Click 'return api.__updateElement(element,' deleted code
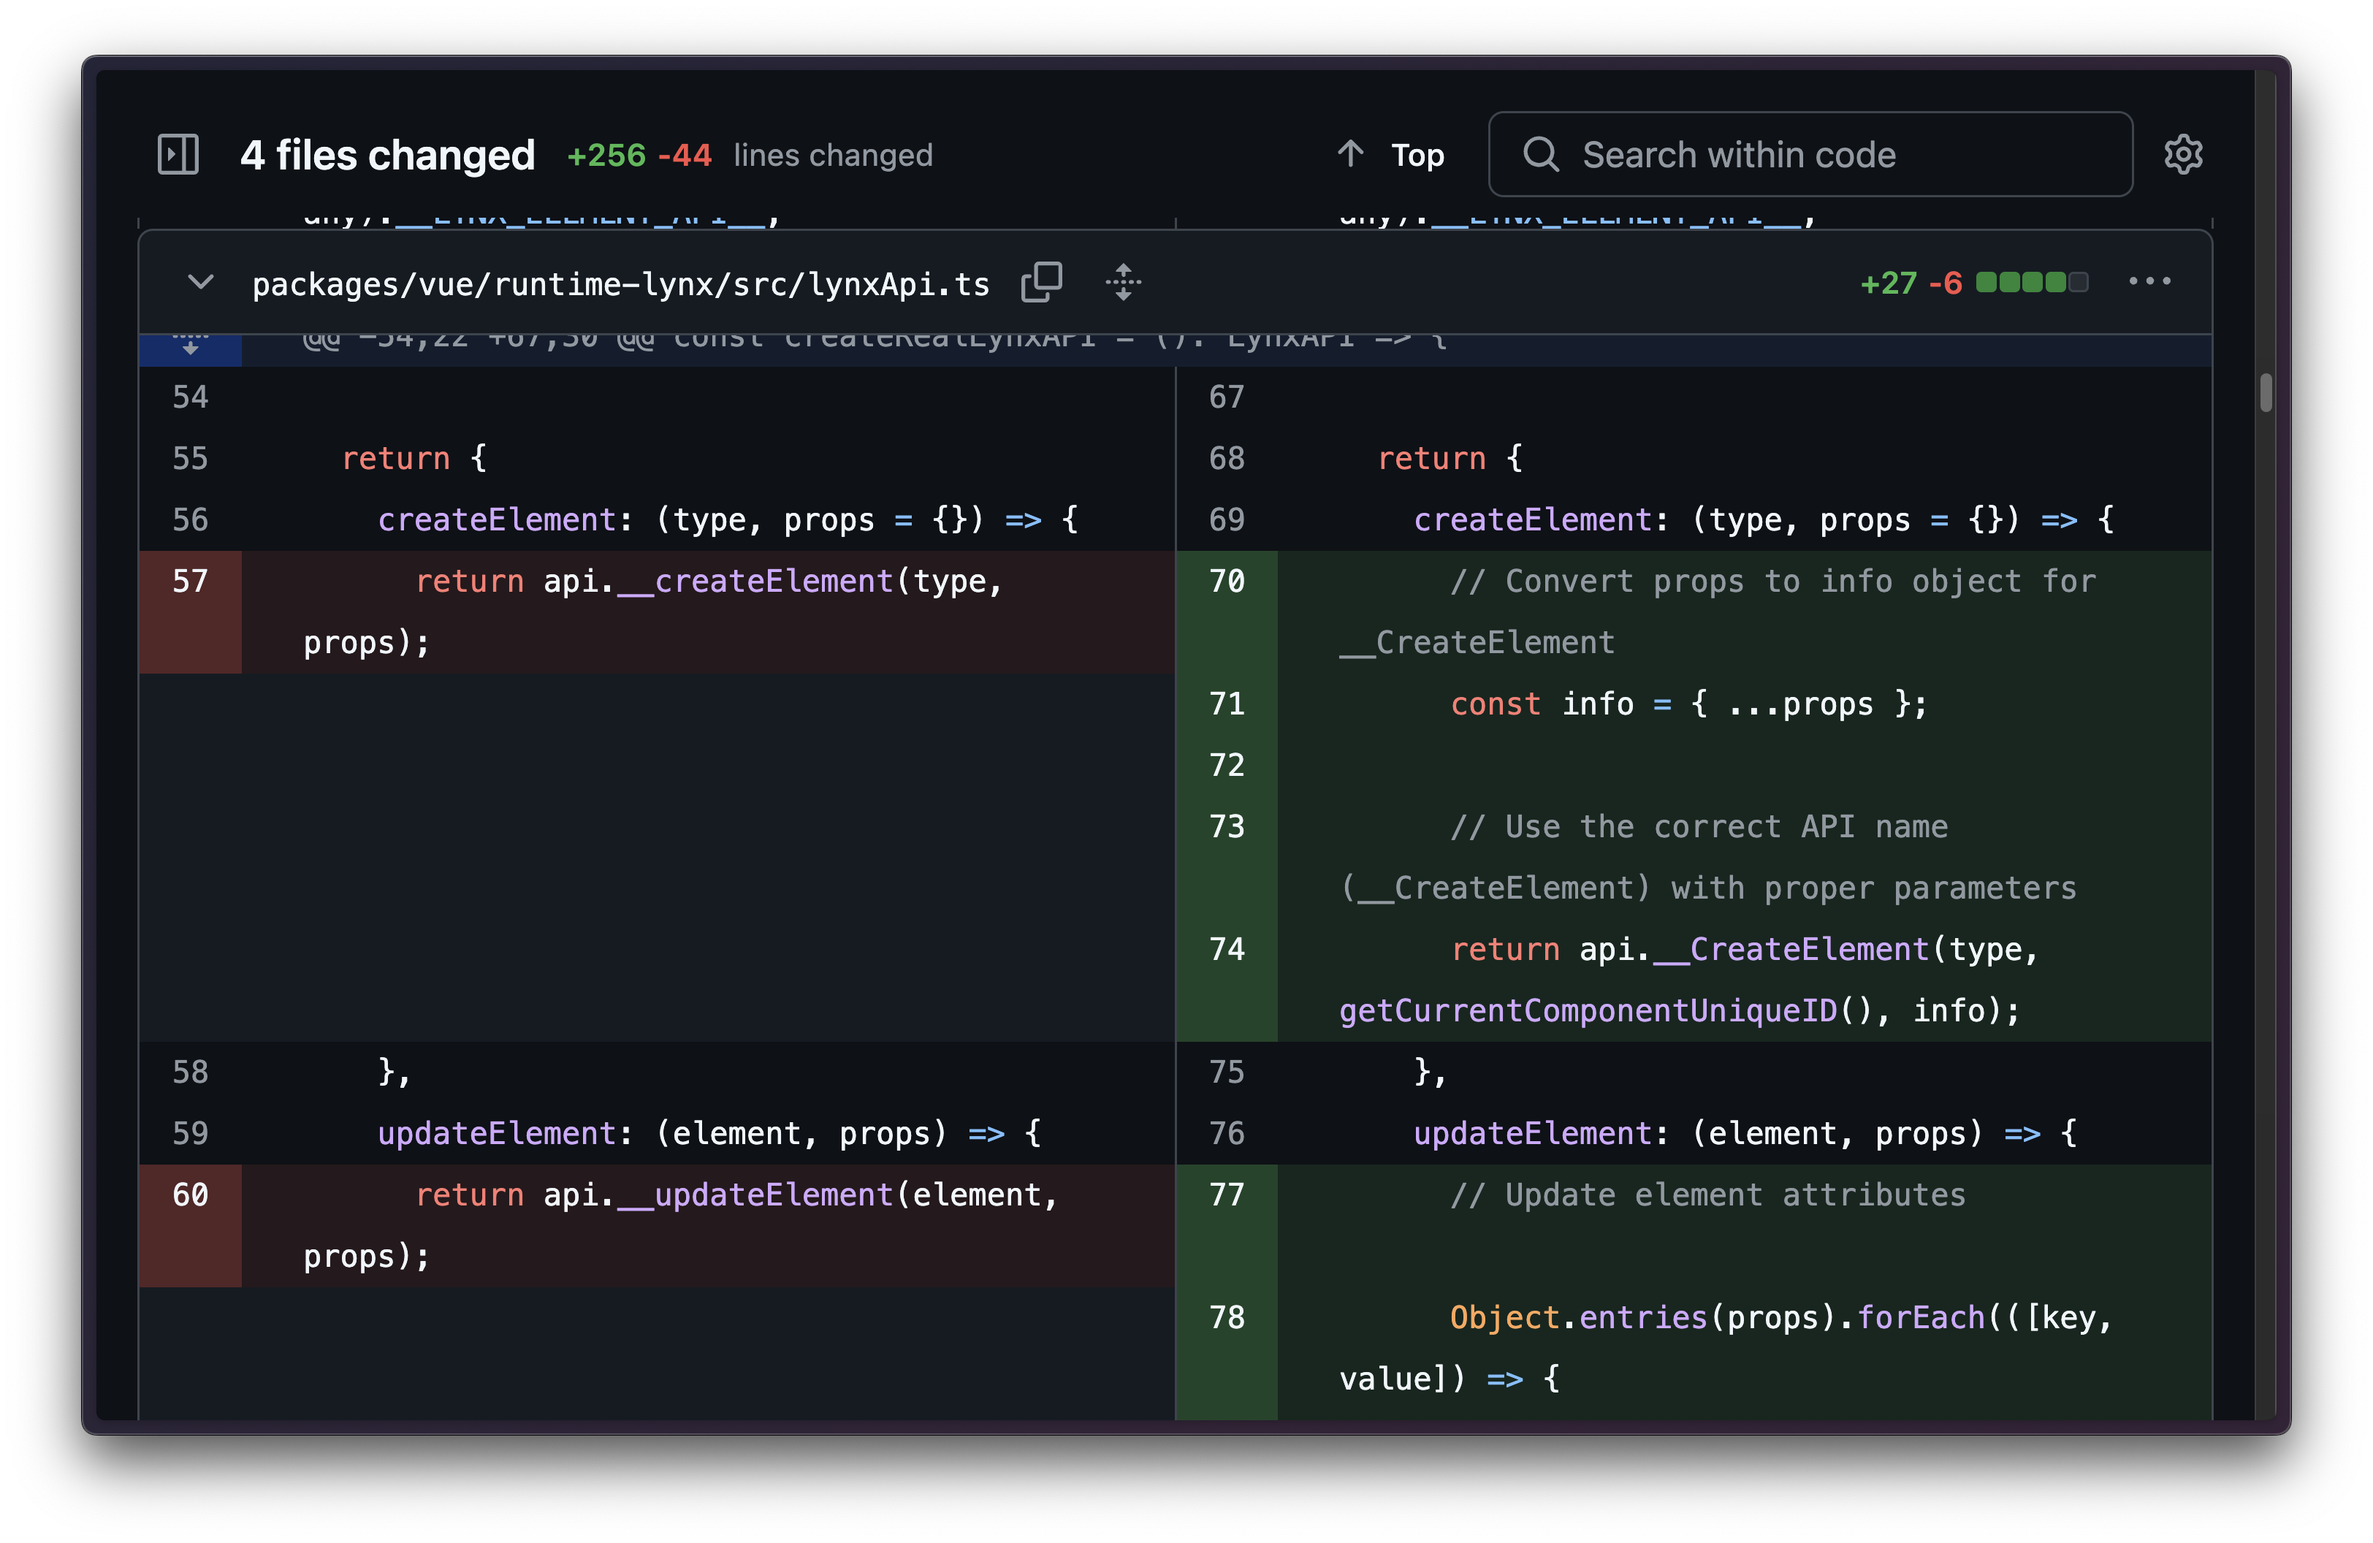Viewport: 2373px width, 1543px height. [x=737, y=1195]
